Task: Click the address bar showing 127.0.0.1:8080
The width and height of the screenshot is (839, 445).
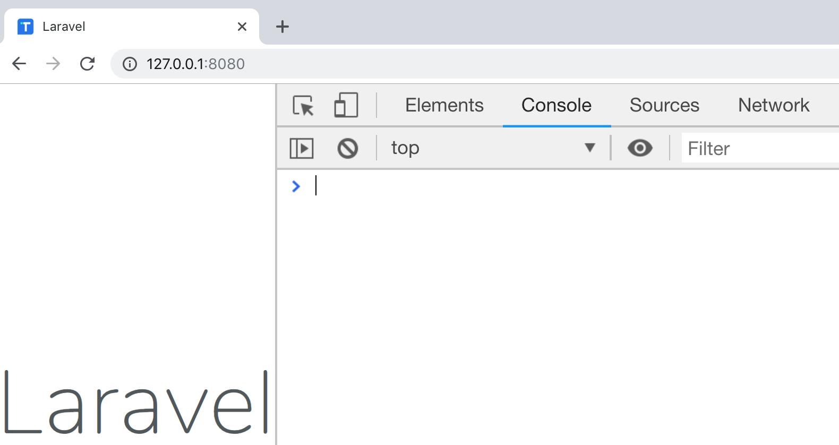Action: [x=475, y=64]
